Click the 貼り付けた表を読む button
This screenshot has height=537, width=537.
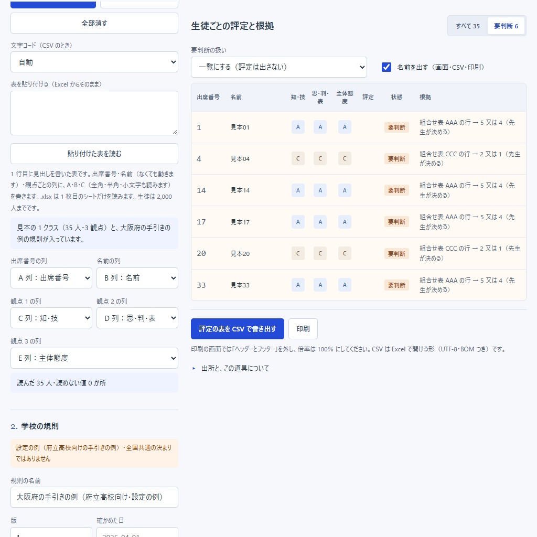click(94, 154)
